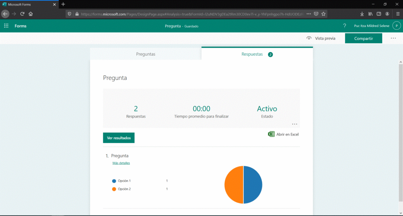Expand more form options ellipsis in header
Viewport: 403px width, 216px height.
[x=393, y=38]
